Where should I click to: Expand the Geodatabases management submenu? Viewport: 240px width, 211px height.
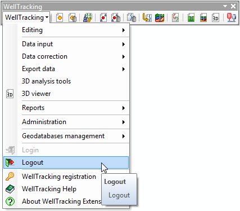pos(66,136)
